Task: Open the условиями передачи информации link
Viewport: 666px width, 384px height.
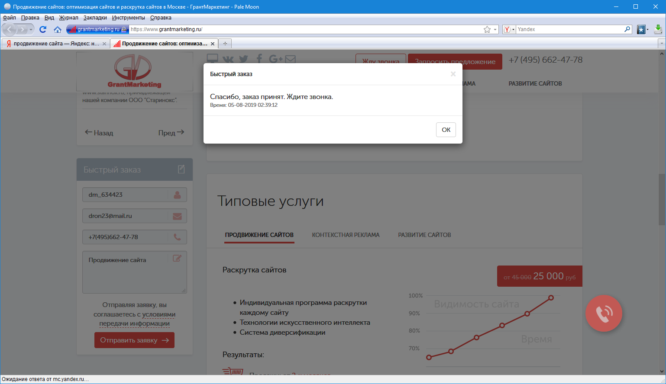Action: coord(137,319)
